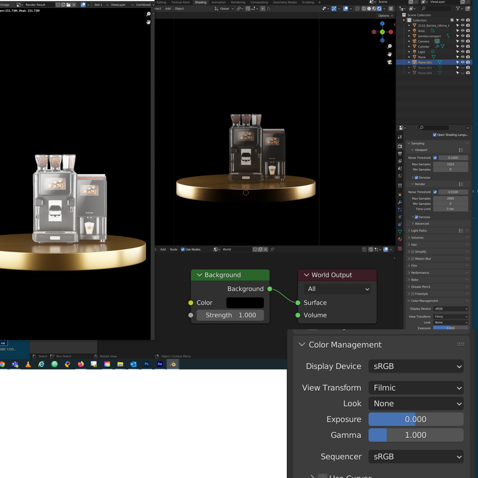478x478 pixels.
Task: Click the Background node Strength field
Action: 230,315
